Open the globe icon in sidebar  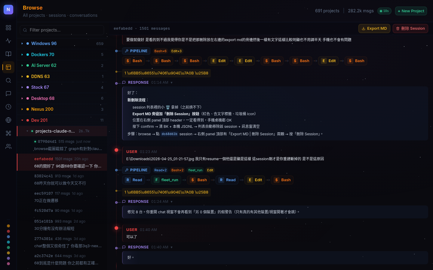click(8, 120)
